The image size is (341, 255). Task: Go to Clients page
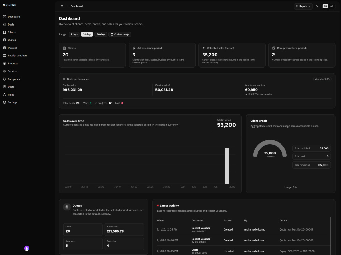coord(12,32)
